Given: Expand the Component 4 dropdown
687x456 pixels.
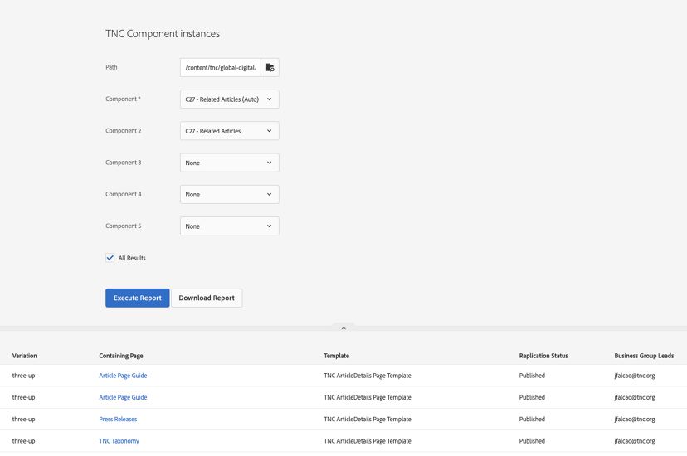Looking at the screenshot, I should [229, 194].
